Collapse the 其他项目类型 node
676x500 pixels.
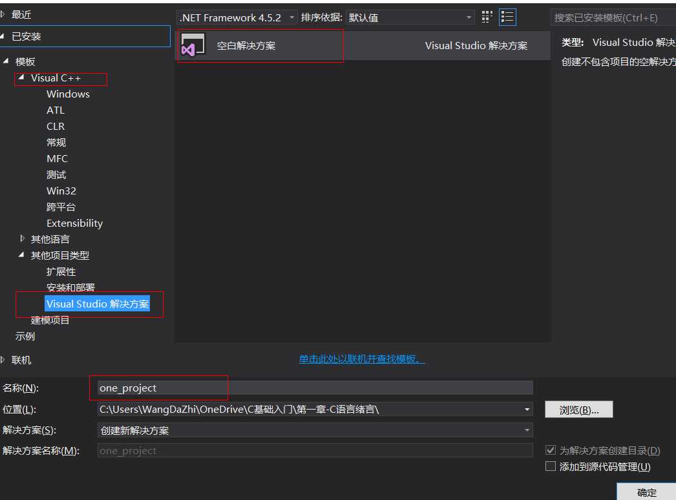(21, 255)
